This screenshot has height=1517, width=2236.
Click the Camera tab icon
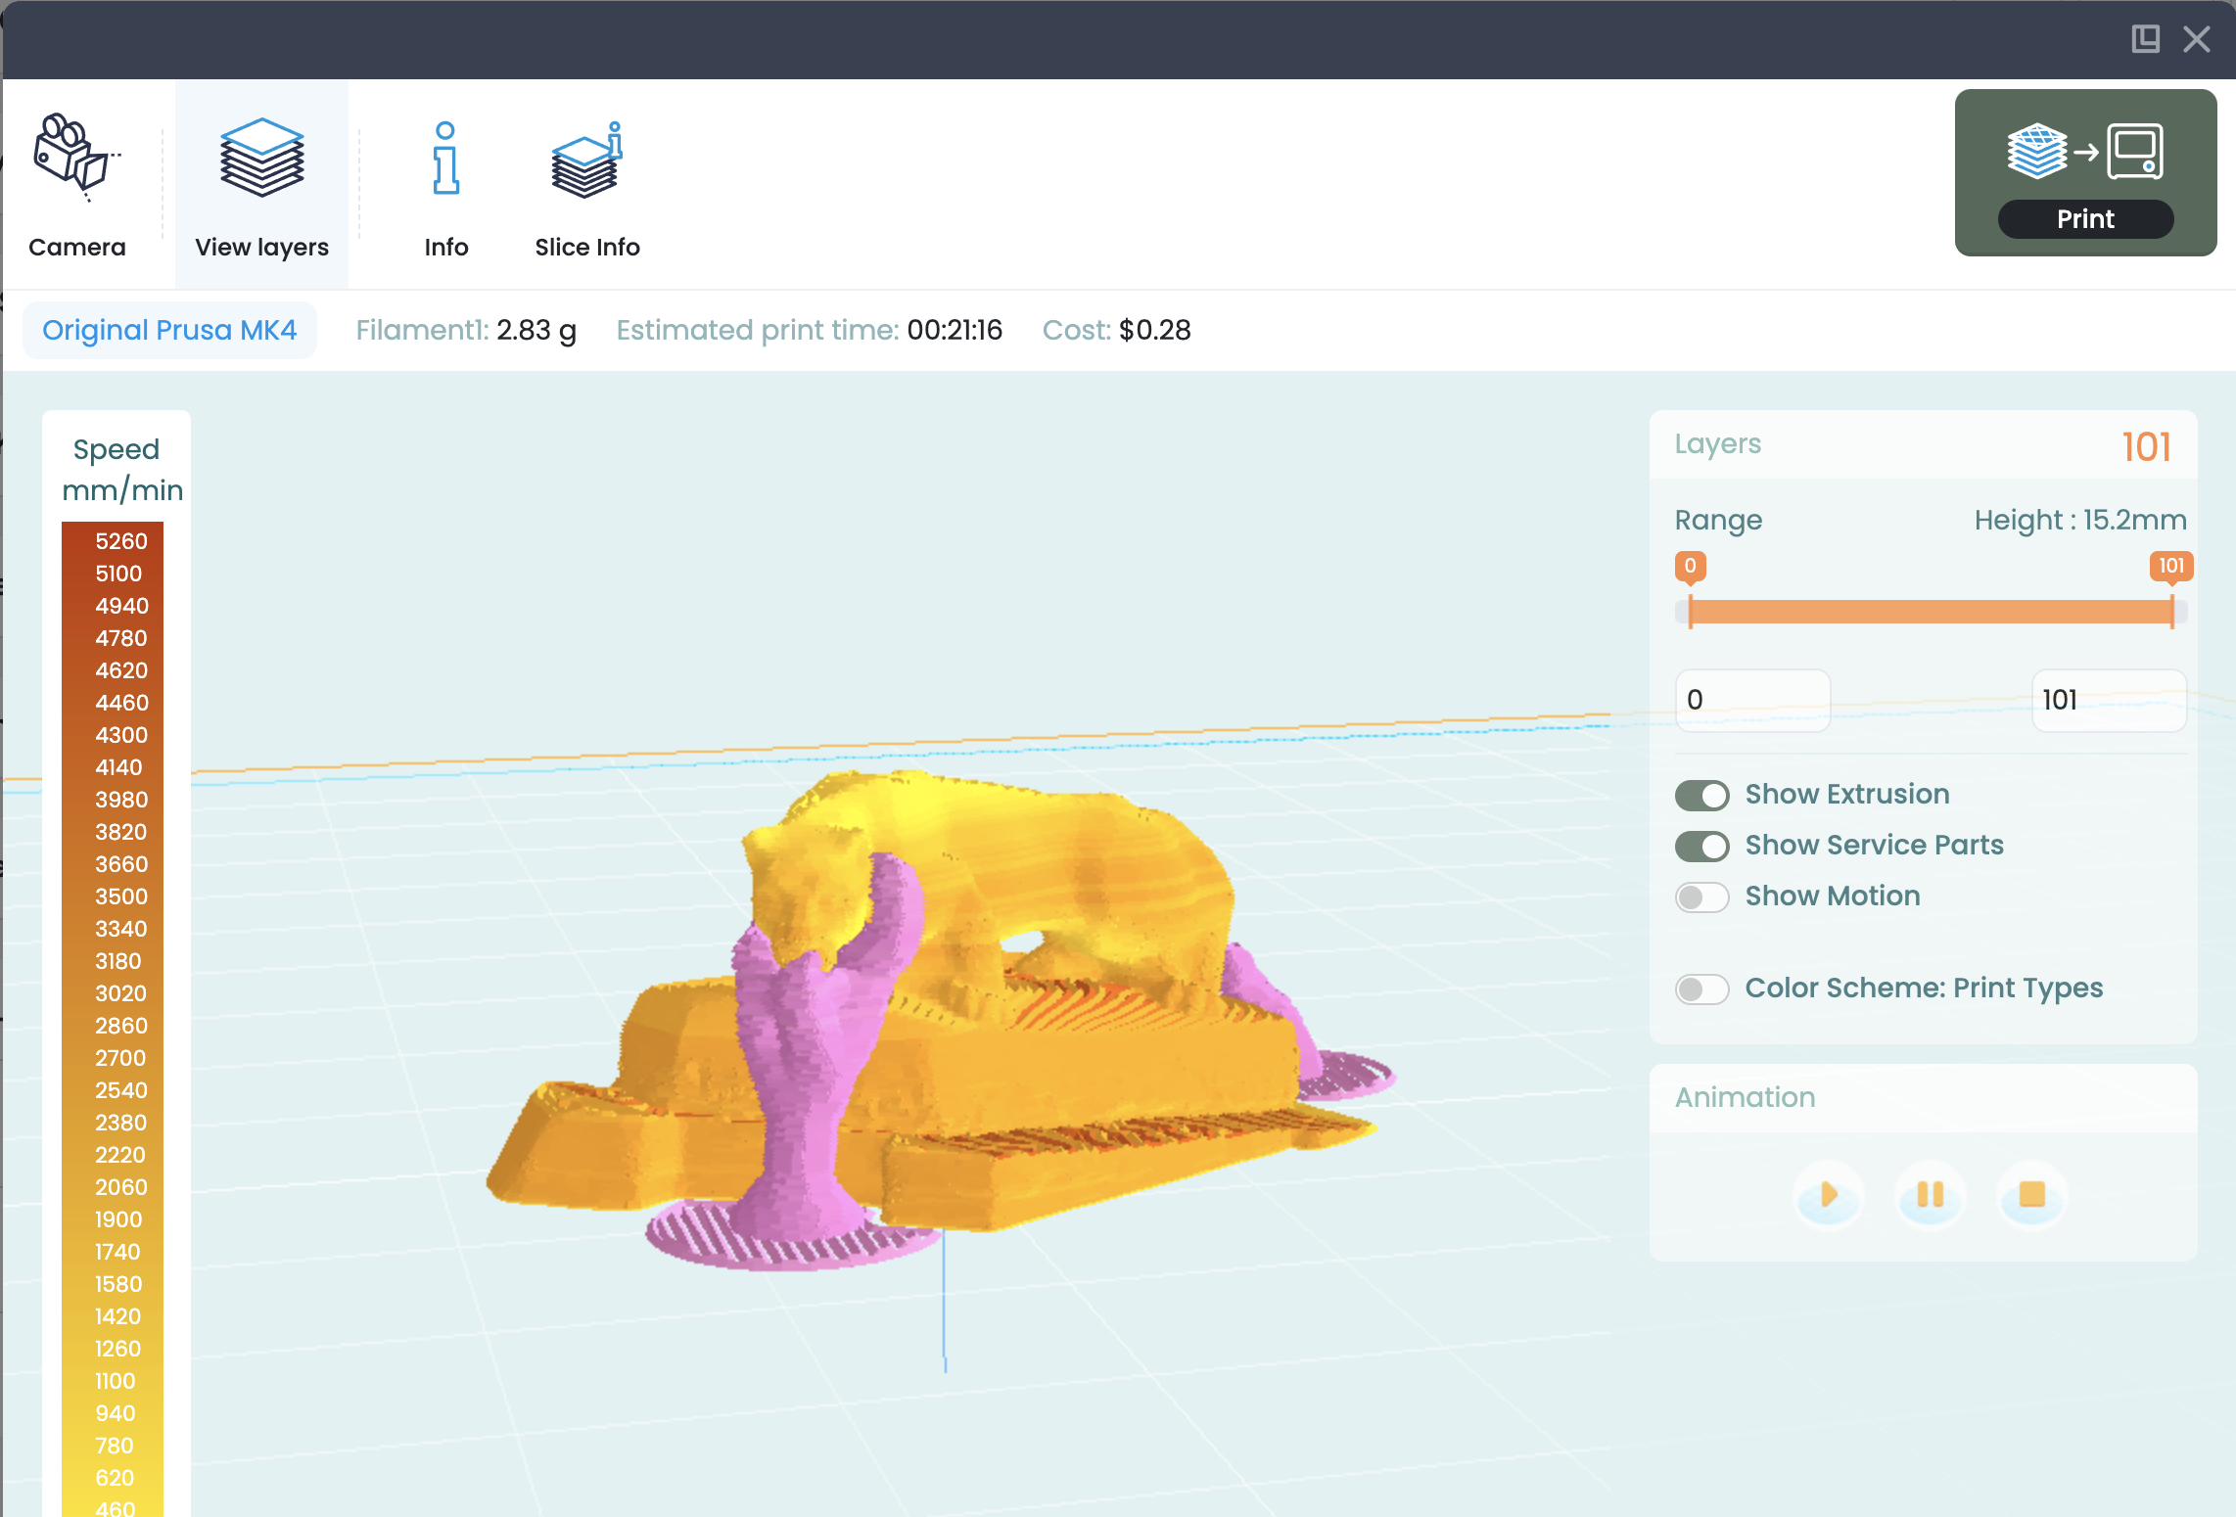click(x=78, y=164)
